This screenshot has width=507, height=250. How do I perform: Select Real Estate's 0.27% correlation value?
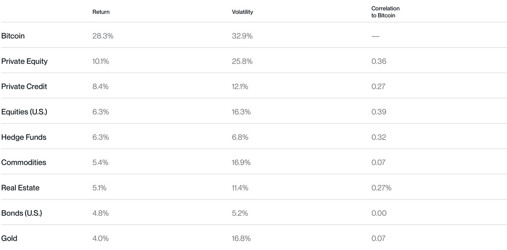(x=382, y=188)
